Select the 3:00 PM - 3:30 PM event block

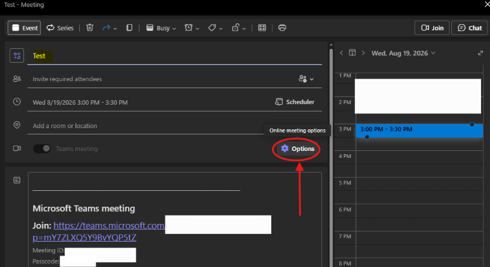[419, 131]
